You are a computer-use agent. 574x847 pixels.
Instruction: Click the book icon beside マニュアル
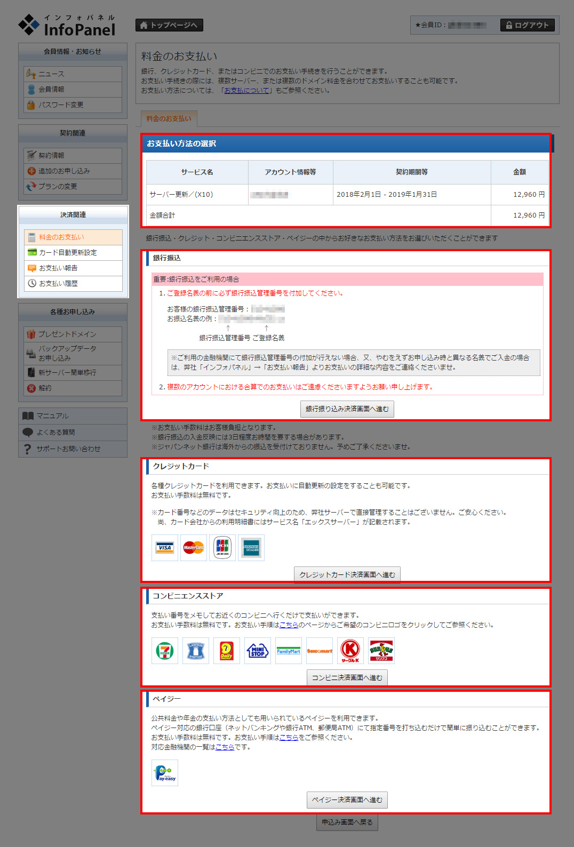[28, 415]
